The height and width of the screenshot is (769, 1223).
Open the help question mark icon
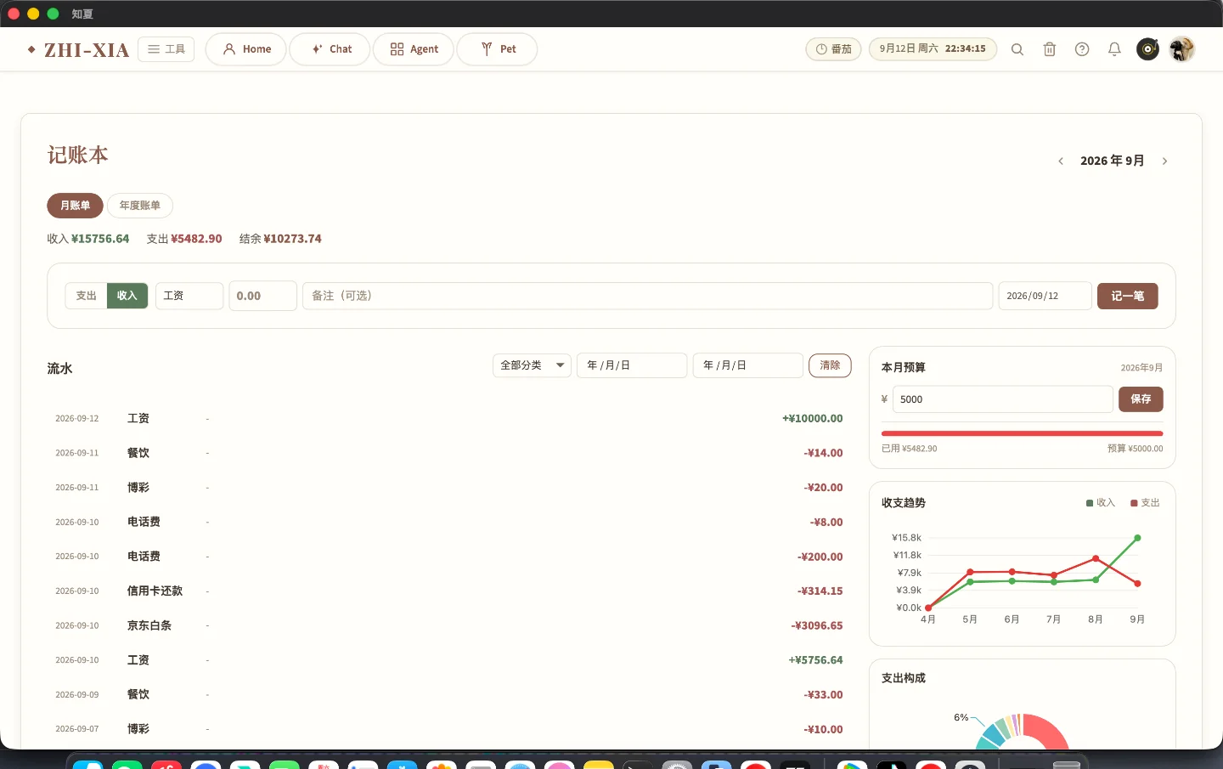(x=1082, y=49)
